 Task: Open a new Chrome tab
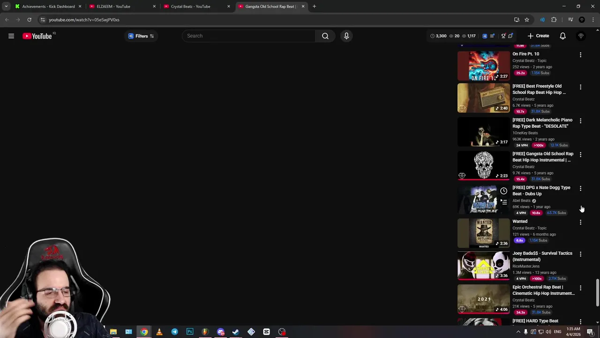[x=315, y=7]
